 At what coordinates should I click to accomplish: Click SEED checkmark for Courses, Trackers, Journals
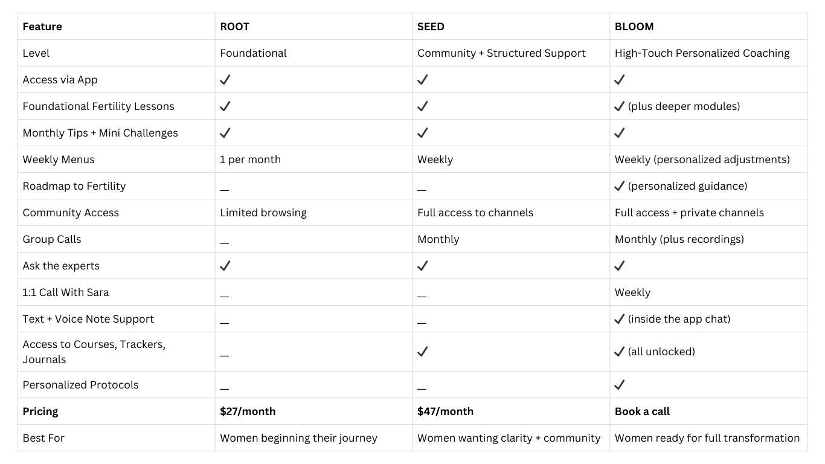pyautogui.click(x=423, y=352)
